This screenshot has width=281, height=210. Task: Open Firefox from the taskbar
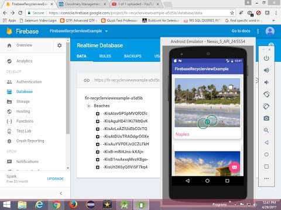(73, 205)
